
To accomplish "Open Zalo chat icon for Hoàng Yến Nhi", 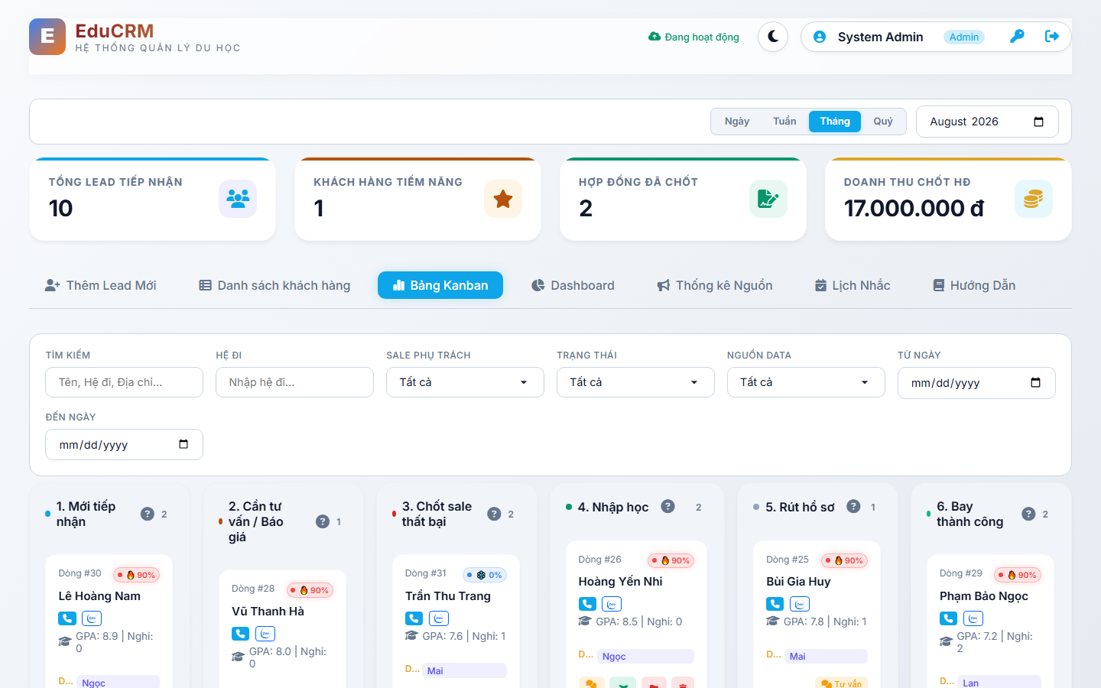I will [612, 604].
